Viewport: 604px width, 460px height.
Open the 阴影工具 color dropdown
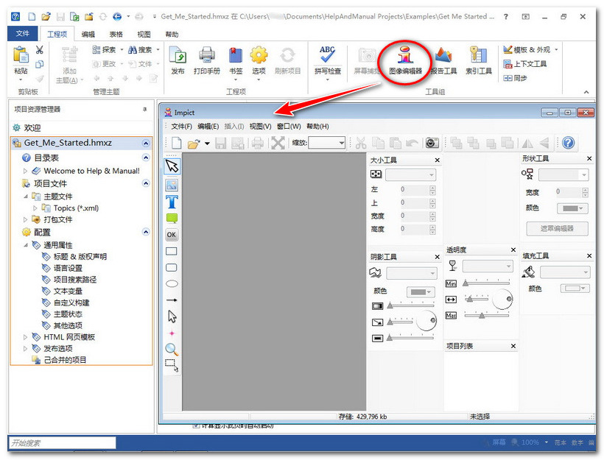(421, 292)
